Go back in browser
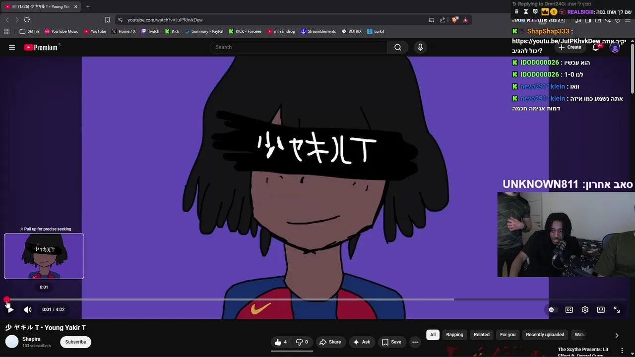This screenshot has height=357, width=635. pos(7,20)
